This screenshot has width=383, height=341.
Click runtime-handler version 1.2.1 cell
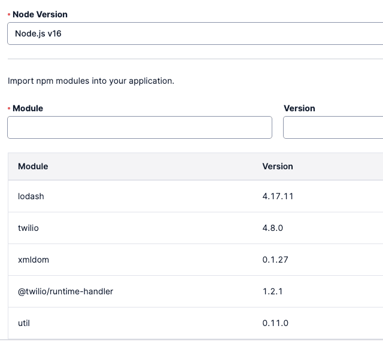point(273,291)
